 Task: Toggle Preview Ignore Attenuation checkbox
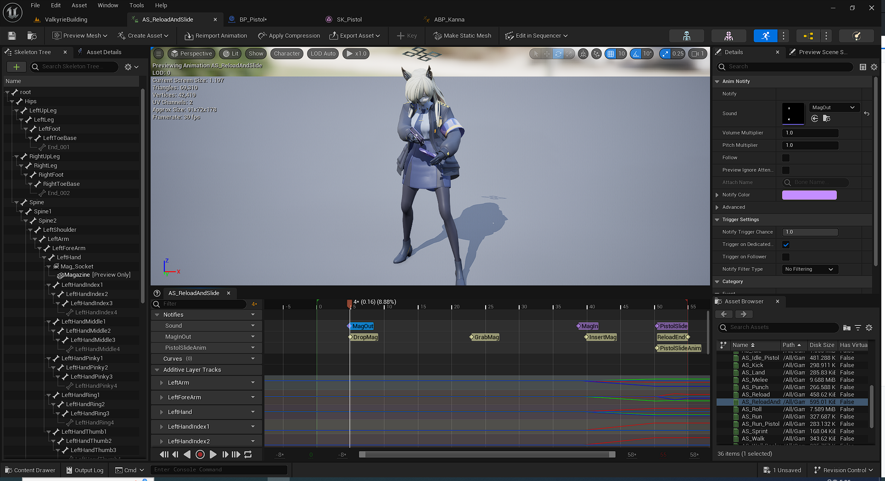786,170
